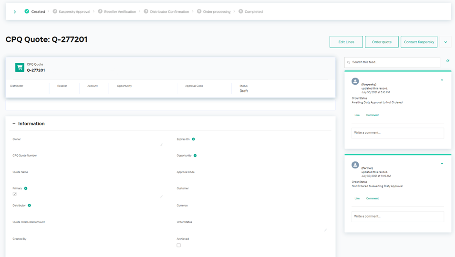Expand the path stage chevron at left
The width and height of the screenshot is (455, 257).
tap(15, 12)
